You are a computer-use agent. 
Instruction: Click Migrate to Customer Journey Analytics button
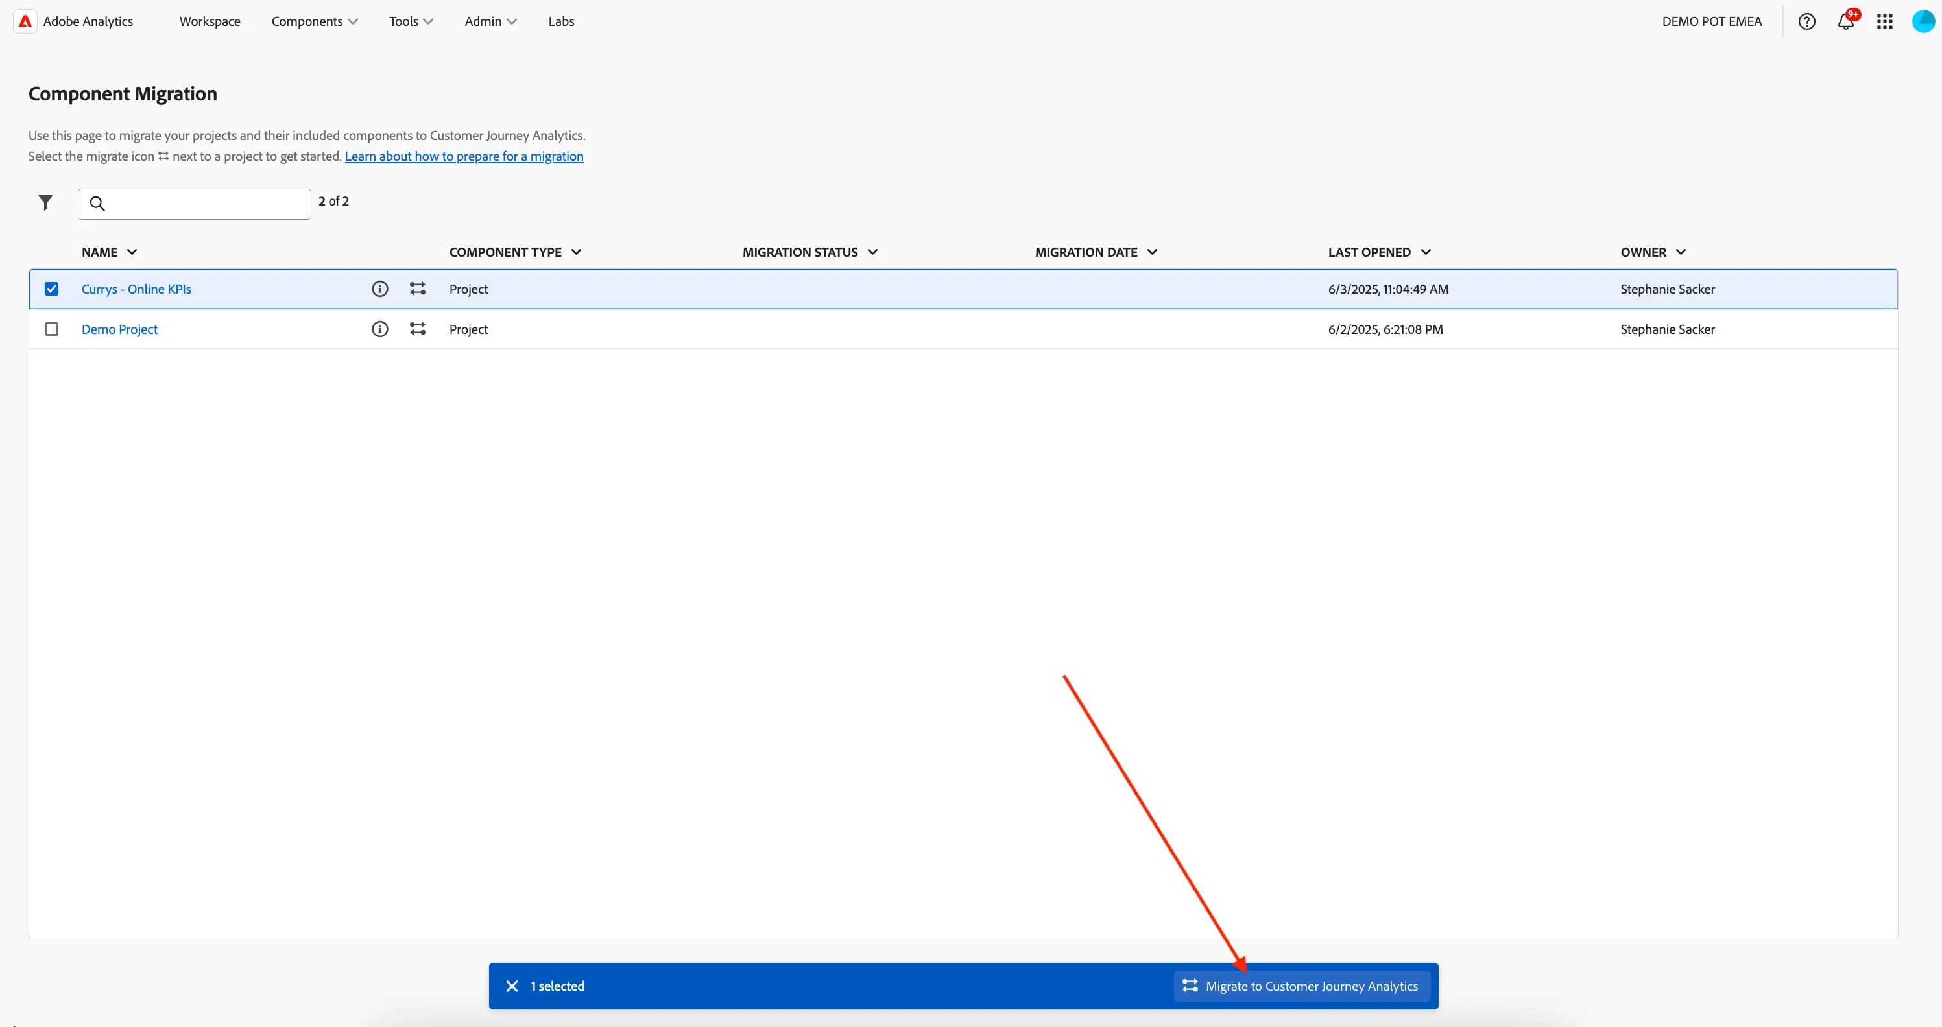click(1301, 986)
